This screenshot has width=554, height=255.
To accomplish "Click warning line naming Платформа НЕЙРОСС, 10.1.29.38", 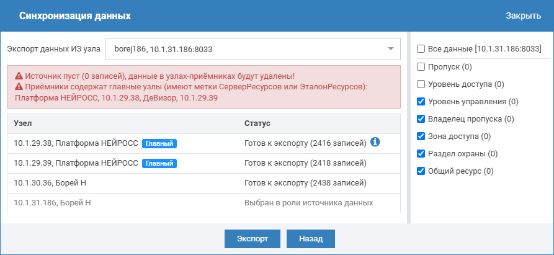I will click(116, 98).
